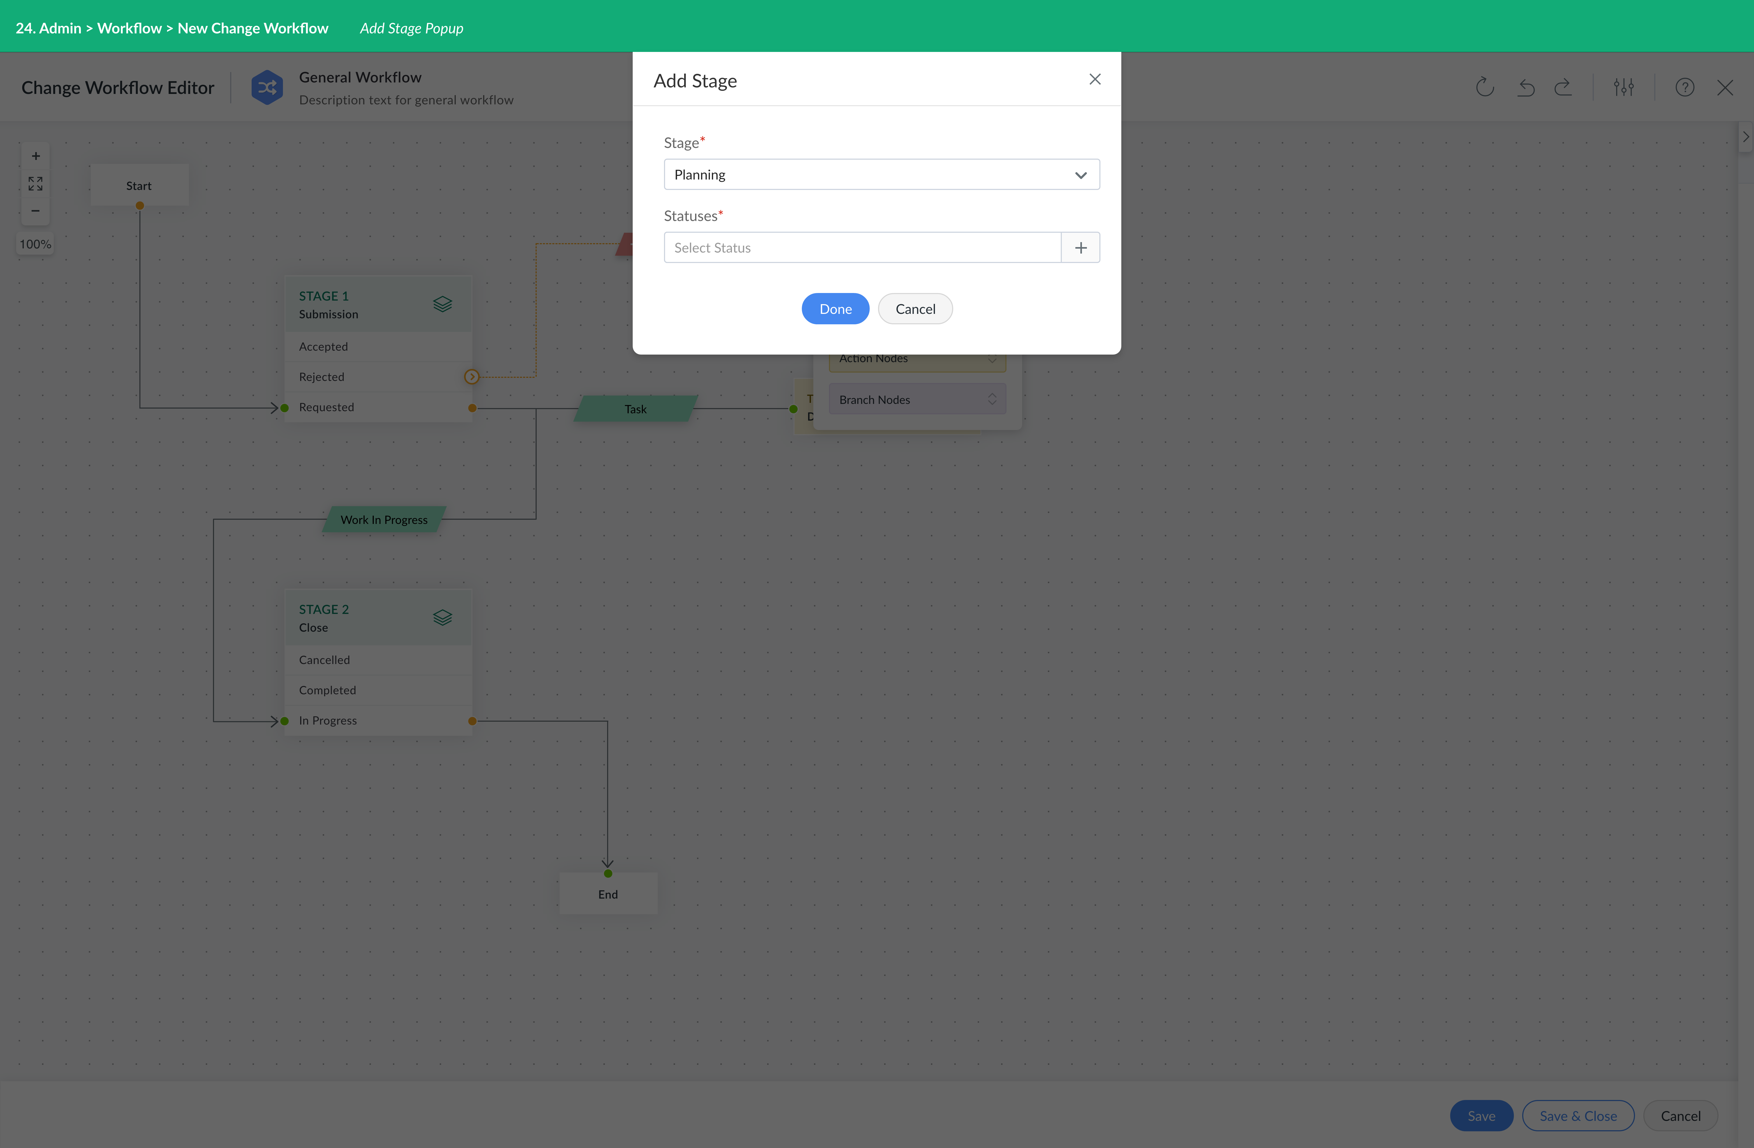The image size is (1754, 1148).
Task: Click the bottom bar Cancel button
Action: 1680,1116
